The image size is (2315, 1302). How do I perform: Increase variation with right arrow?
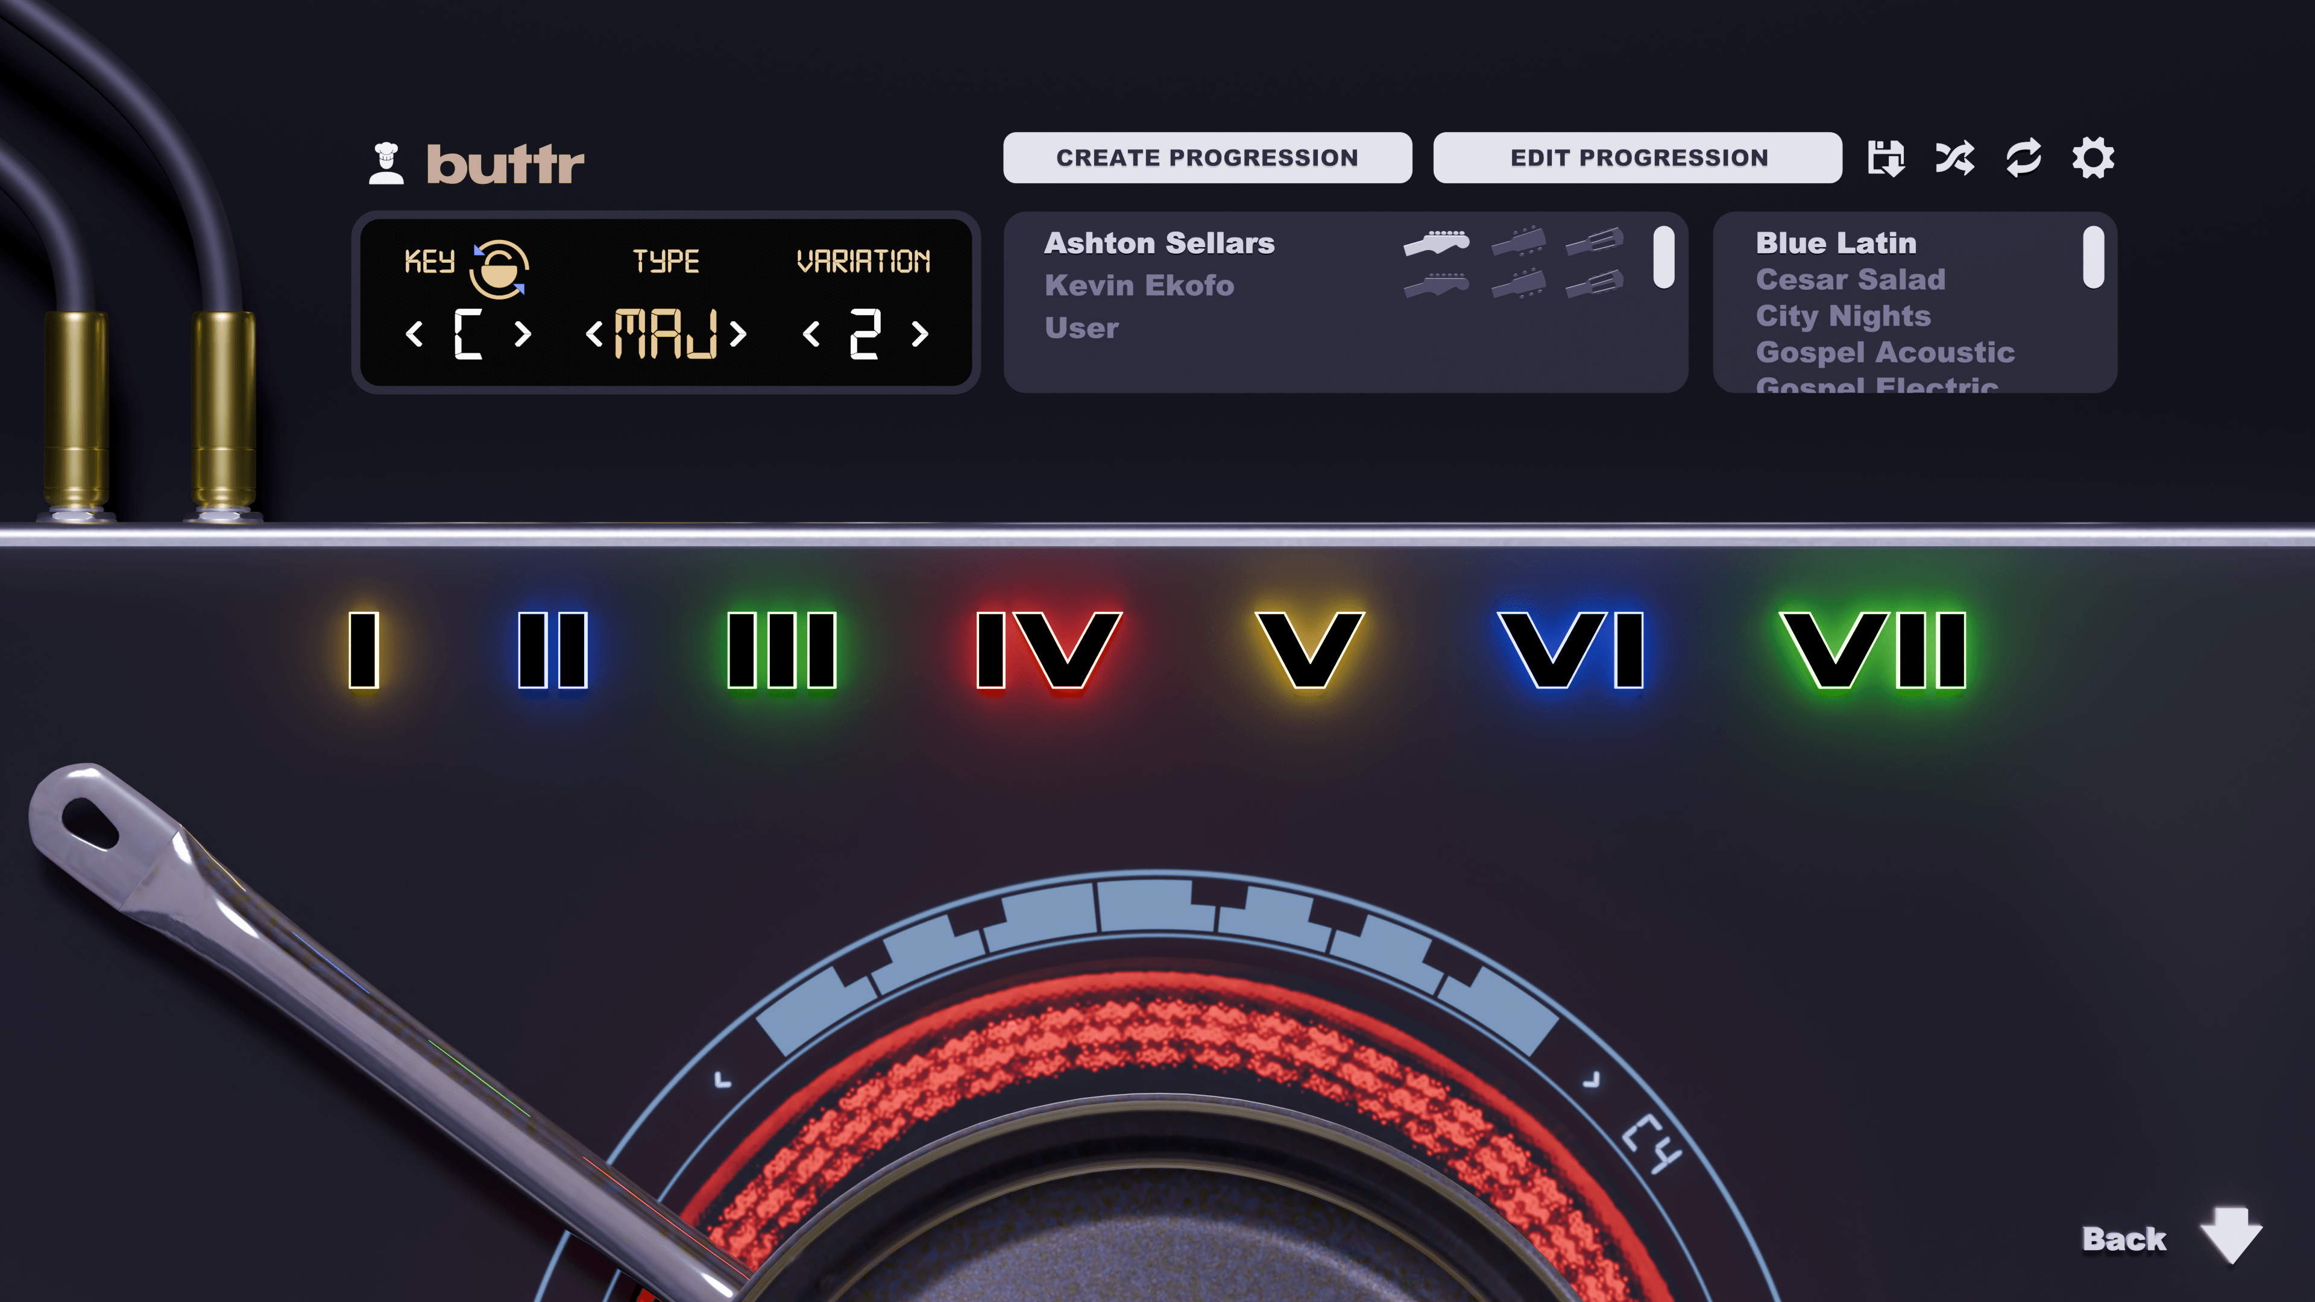pyautogui.click(x=919, y=335)
